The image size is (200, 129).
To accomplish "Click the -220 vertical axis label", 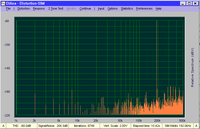I will coord(7,115).
